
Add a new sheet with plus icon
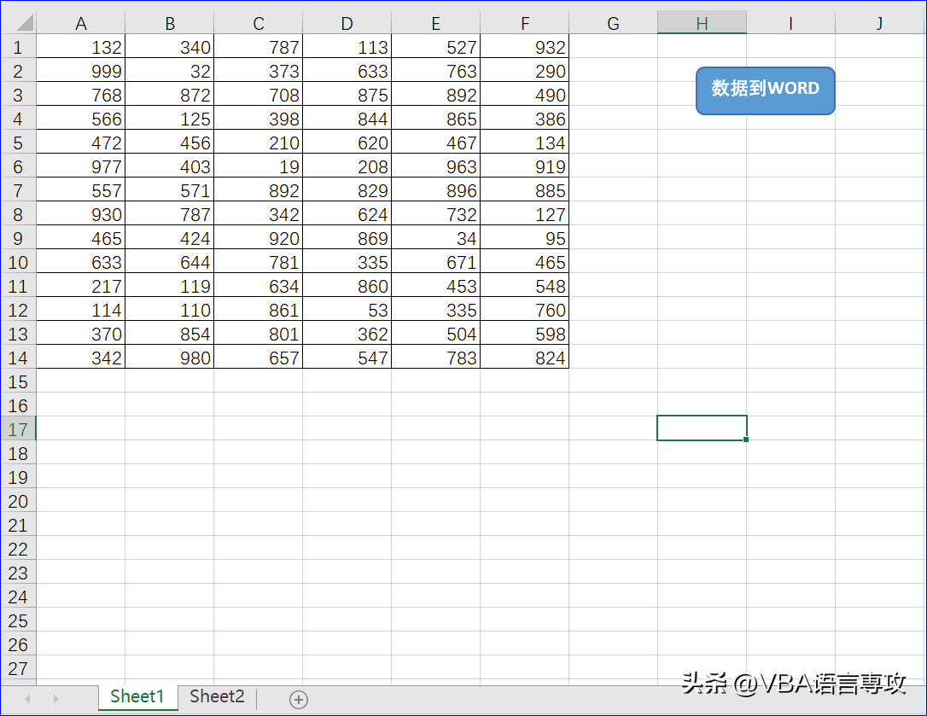(299, 700)
